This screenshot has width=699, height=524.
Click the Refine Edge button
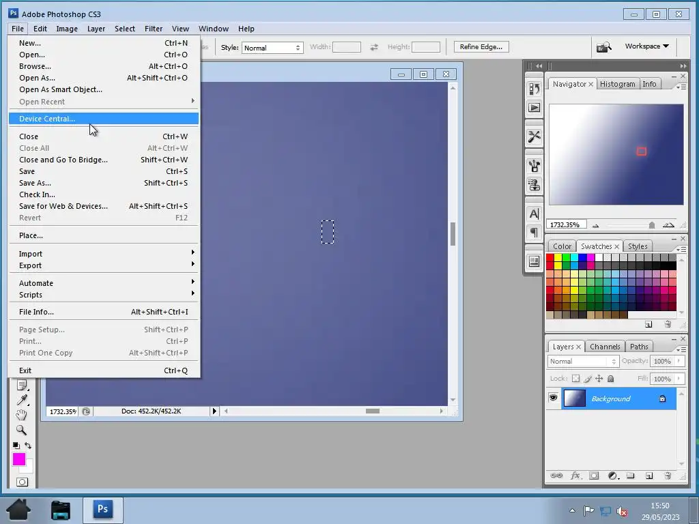(x=481, y=47)
